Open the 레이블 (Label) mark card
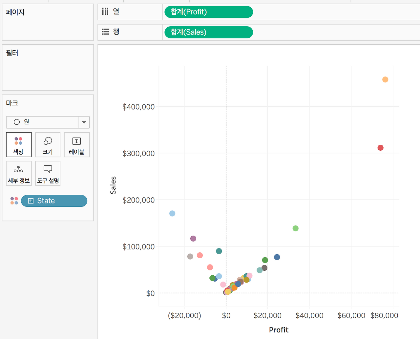 click(x=76, y=145)
